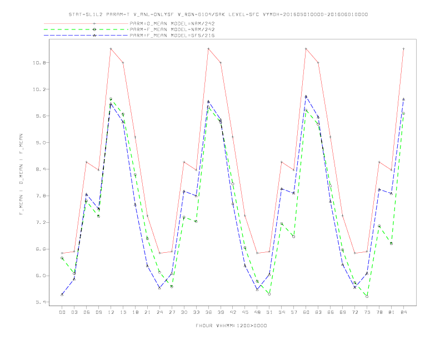The width and height of the screenshot is (440, 340).
Task: Click x-axis tick label 03
Action: coord(74,312)
